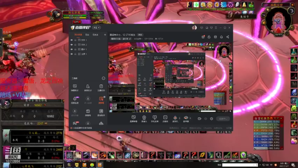Open the green circle taskbar app icon
The image size is (298, 168).
point(92,165)
